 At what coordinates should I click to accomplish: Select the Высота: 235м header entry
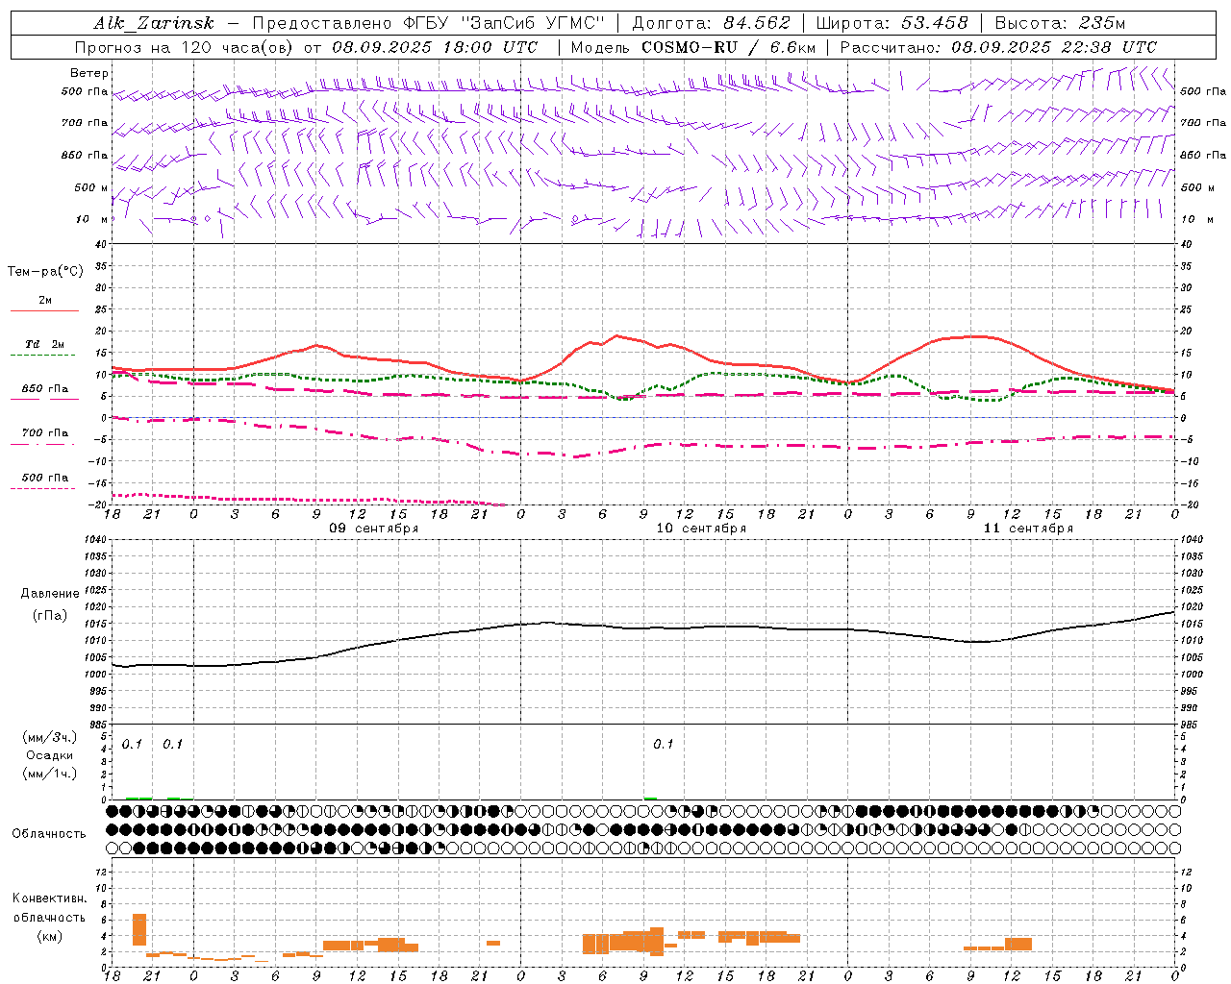[x=1060, y=24]
